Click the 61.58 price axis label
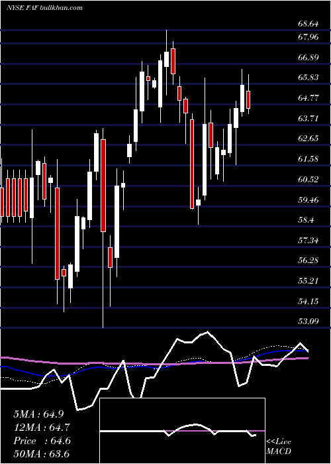The image size is (331, 464). point(308,159)
